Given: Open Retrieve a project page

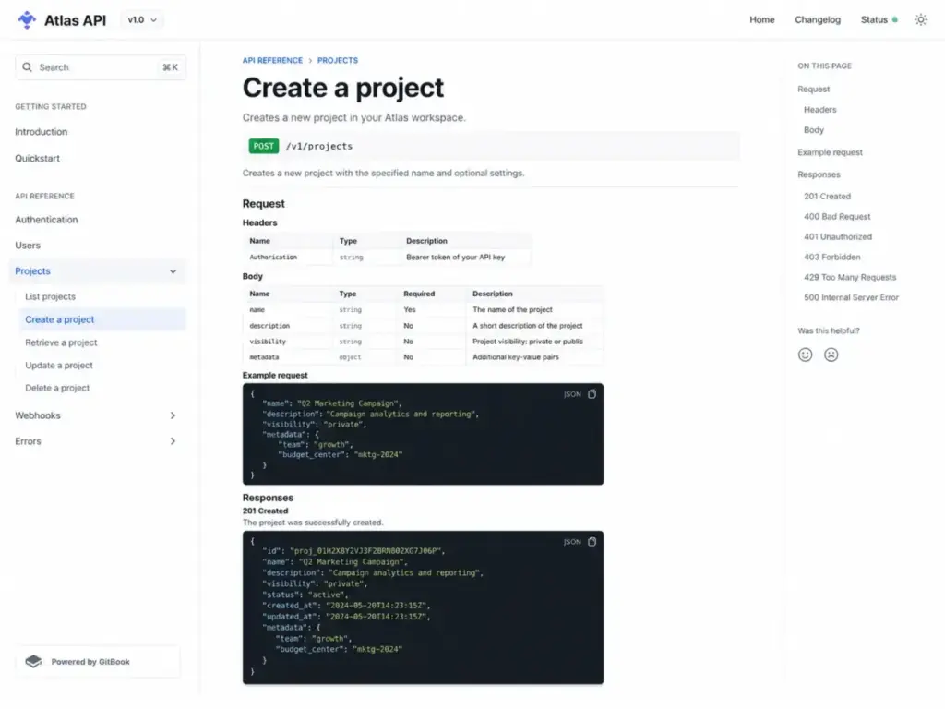Looking at the screenshot, I should (x=61, y=342).
